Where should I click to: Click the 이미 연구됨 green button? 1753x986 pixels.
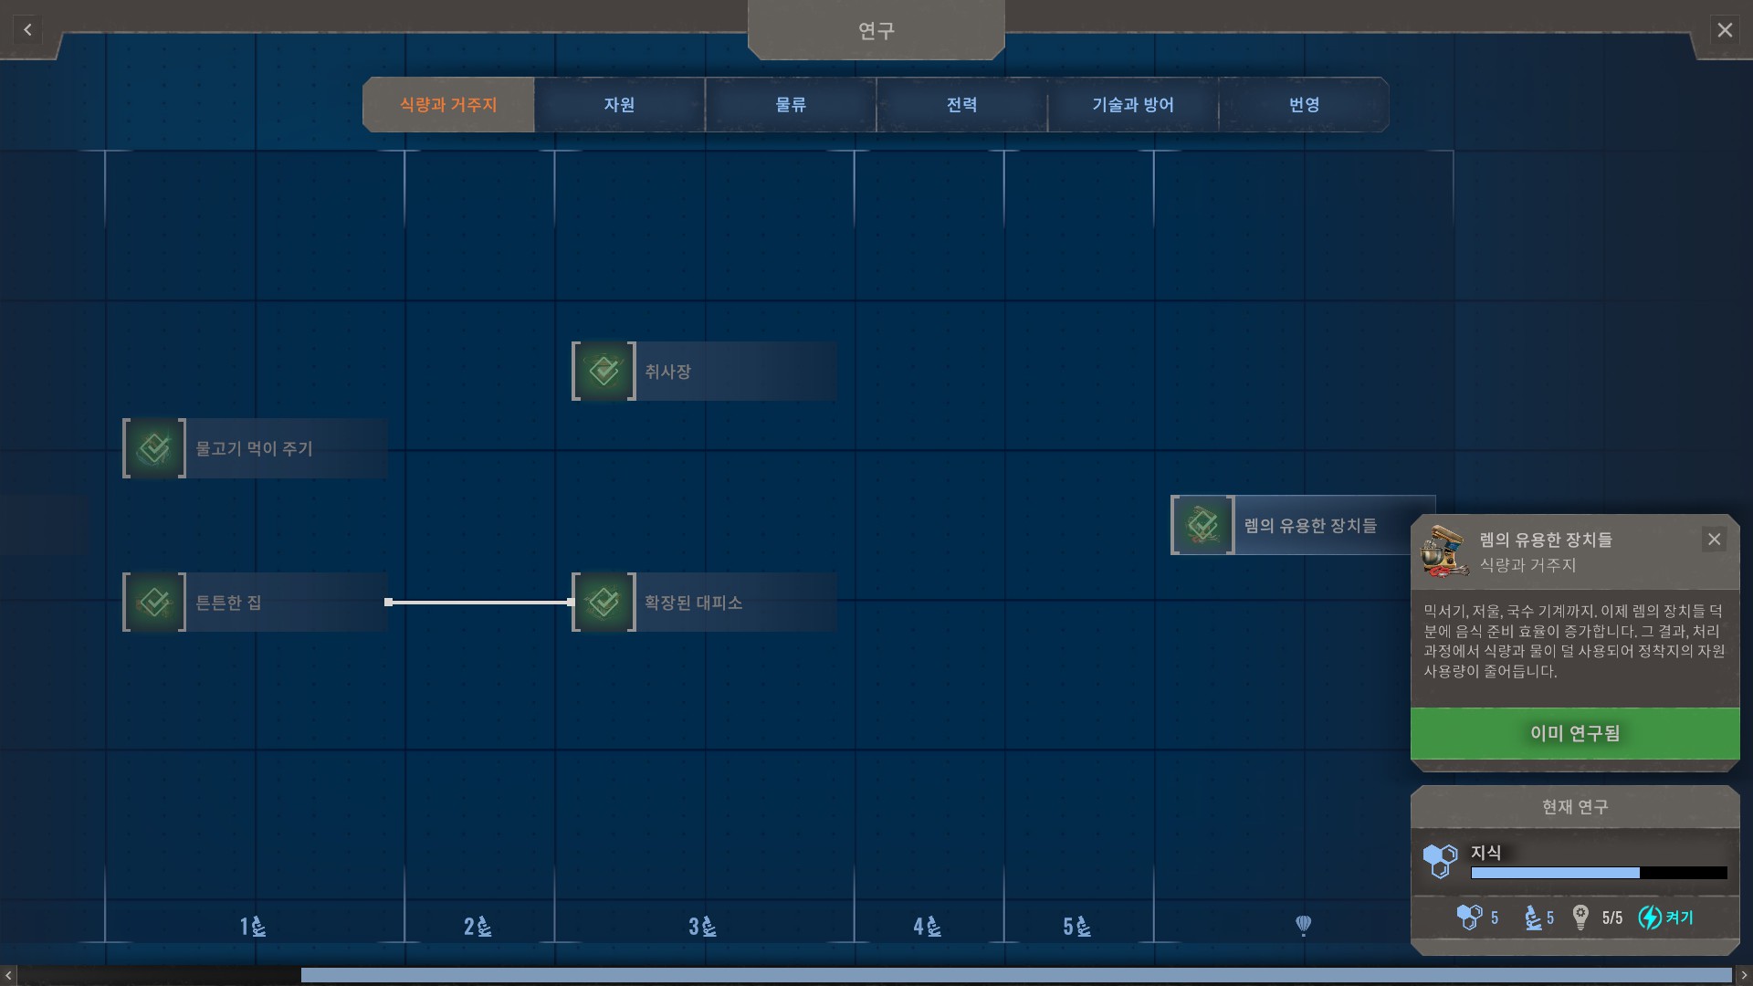(1574, 733)
